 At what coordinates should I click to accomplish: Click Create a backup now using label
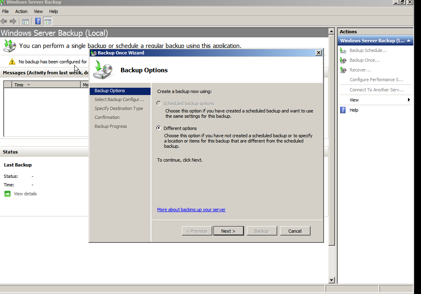click(184, 91)
